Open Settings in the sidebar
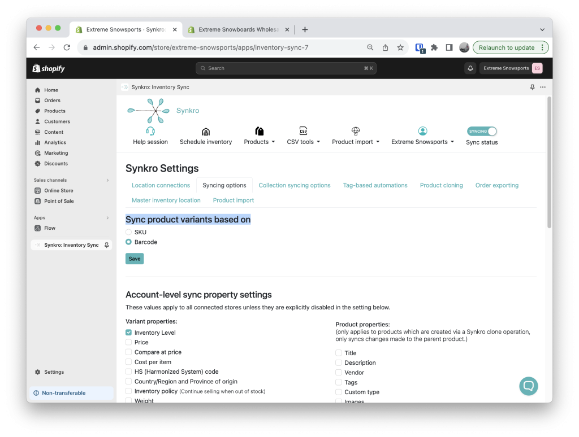 (x=54, y=372)
